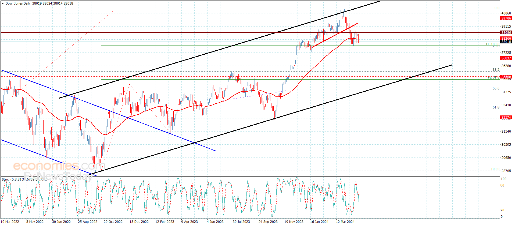Click the FE 61.8 expansion label
This screenshot has height=225, width=515.
[x=494, y=77]
